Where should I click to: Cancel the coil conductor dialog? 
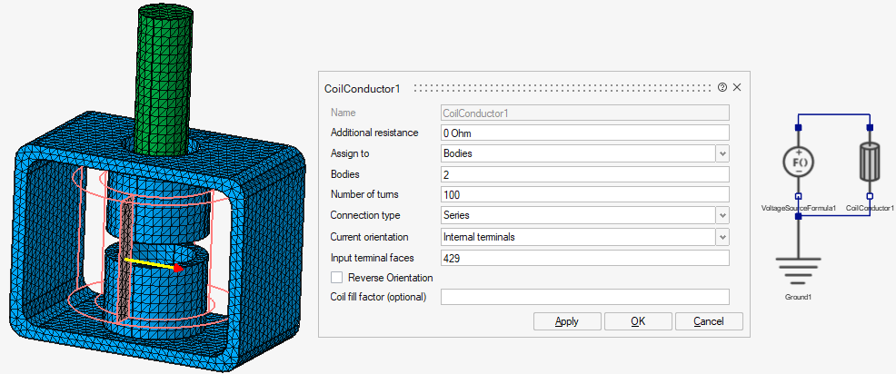pos(708,321)
